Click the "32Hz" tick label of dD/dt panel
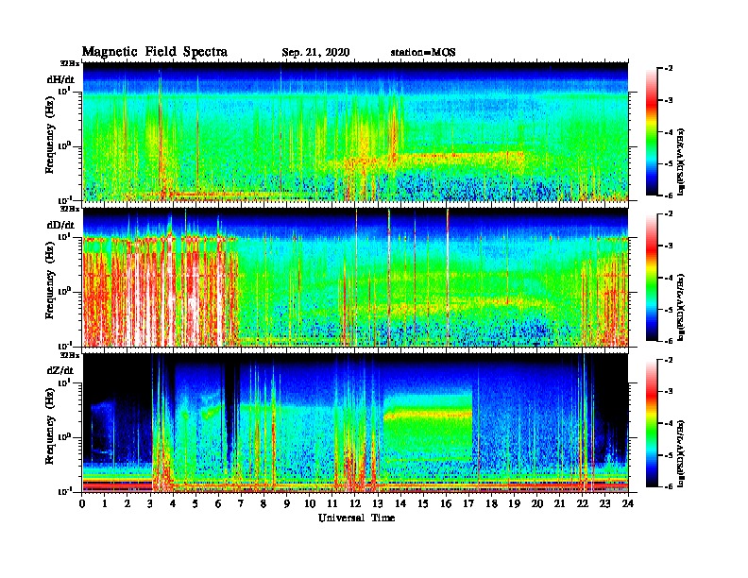Image resolution: width=748 pixels, height=578 pixels. (70, 209)
